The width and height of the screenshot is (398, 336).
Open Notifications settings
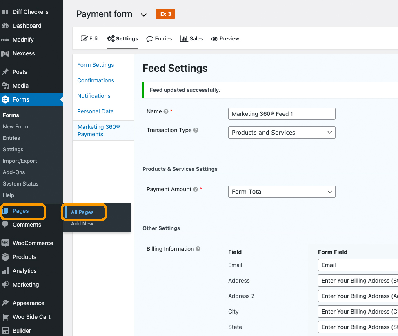94,96
